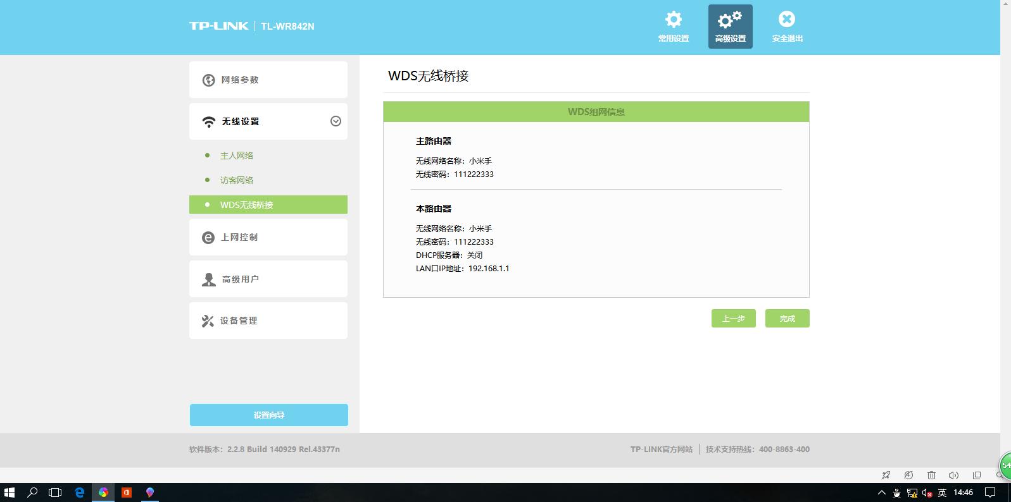Click the rocket accelerator icon in browser status bar
1011x502 pixels.
[886, 475]
